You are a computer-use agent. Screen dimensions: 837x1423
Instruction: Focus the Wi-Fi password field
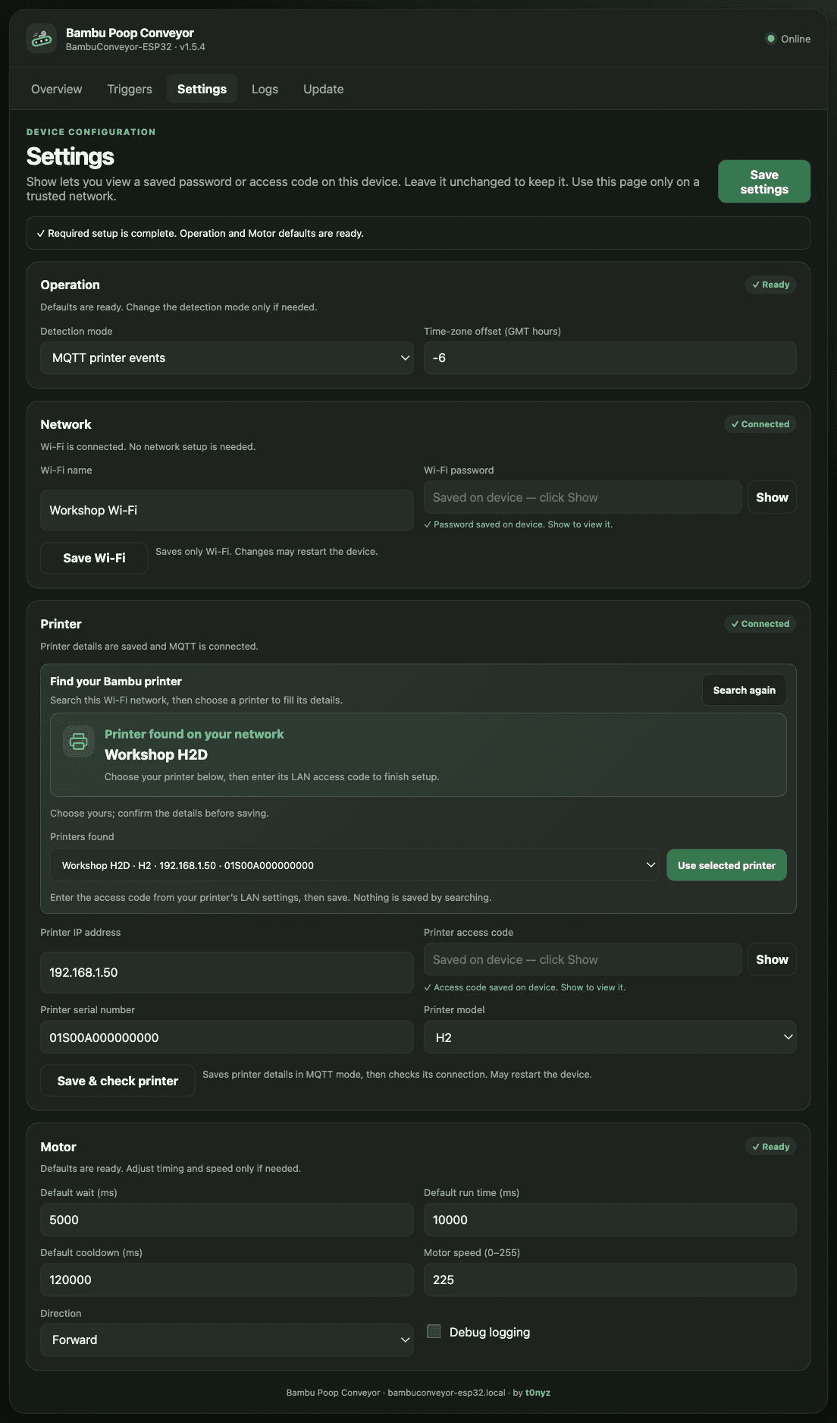click(582, 497)
